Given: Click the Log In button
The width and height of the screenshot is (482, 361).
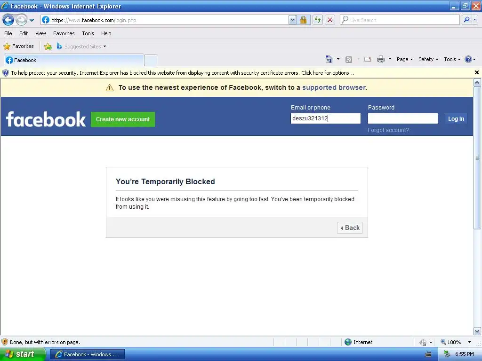Looking at the screenshot, I should click(x=456, y=119).
